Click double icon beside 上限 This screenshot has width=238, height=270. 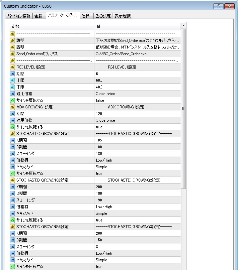(12, 80)
